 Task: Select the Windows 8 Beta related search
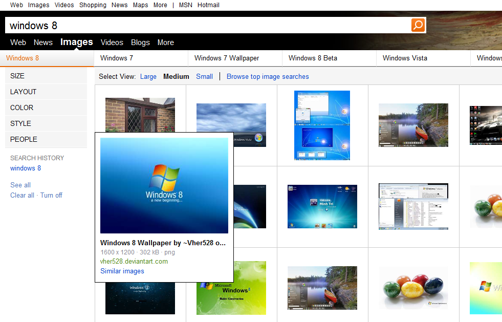pyautogui.click(x=329, y=58)
